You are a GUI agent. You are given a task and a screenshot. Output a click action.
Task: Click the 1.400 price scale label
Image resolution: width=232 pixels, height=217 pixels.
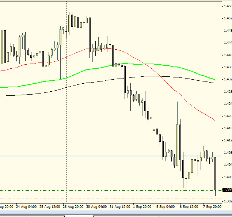pos(228,177)
